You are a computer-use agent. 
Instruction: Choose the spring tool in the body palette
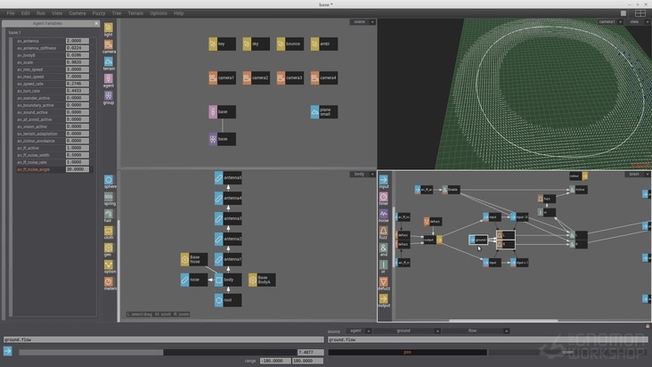tap(109, 198)
